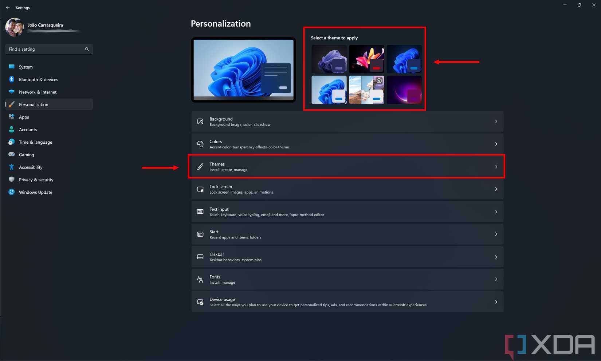Expand the Themes settings row chevron

(496, 167)
